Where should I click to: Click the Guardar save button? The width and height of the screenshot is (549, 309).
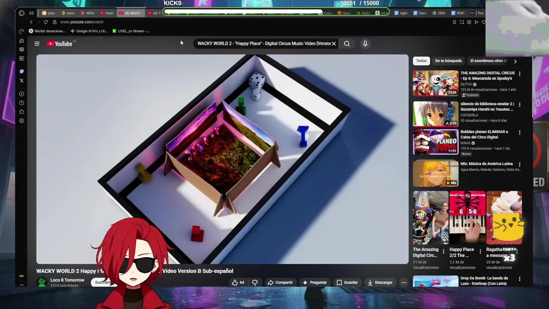pyautogui.click(x=347, y=282)
